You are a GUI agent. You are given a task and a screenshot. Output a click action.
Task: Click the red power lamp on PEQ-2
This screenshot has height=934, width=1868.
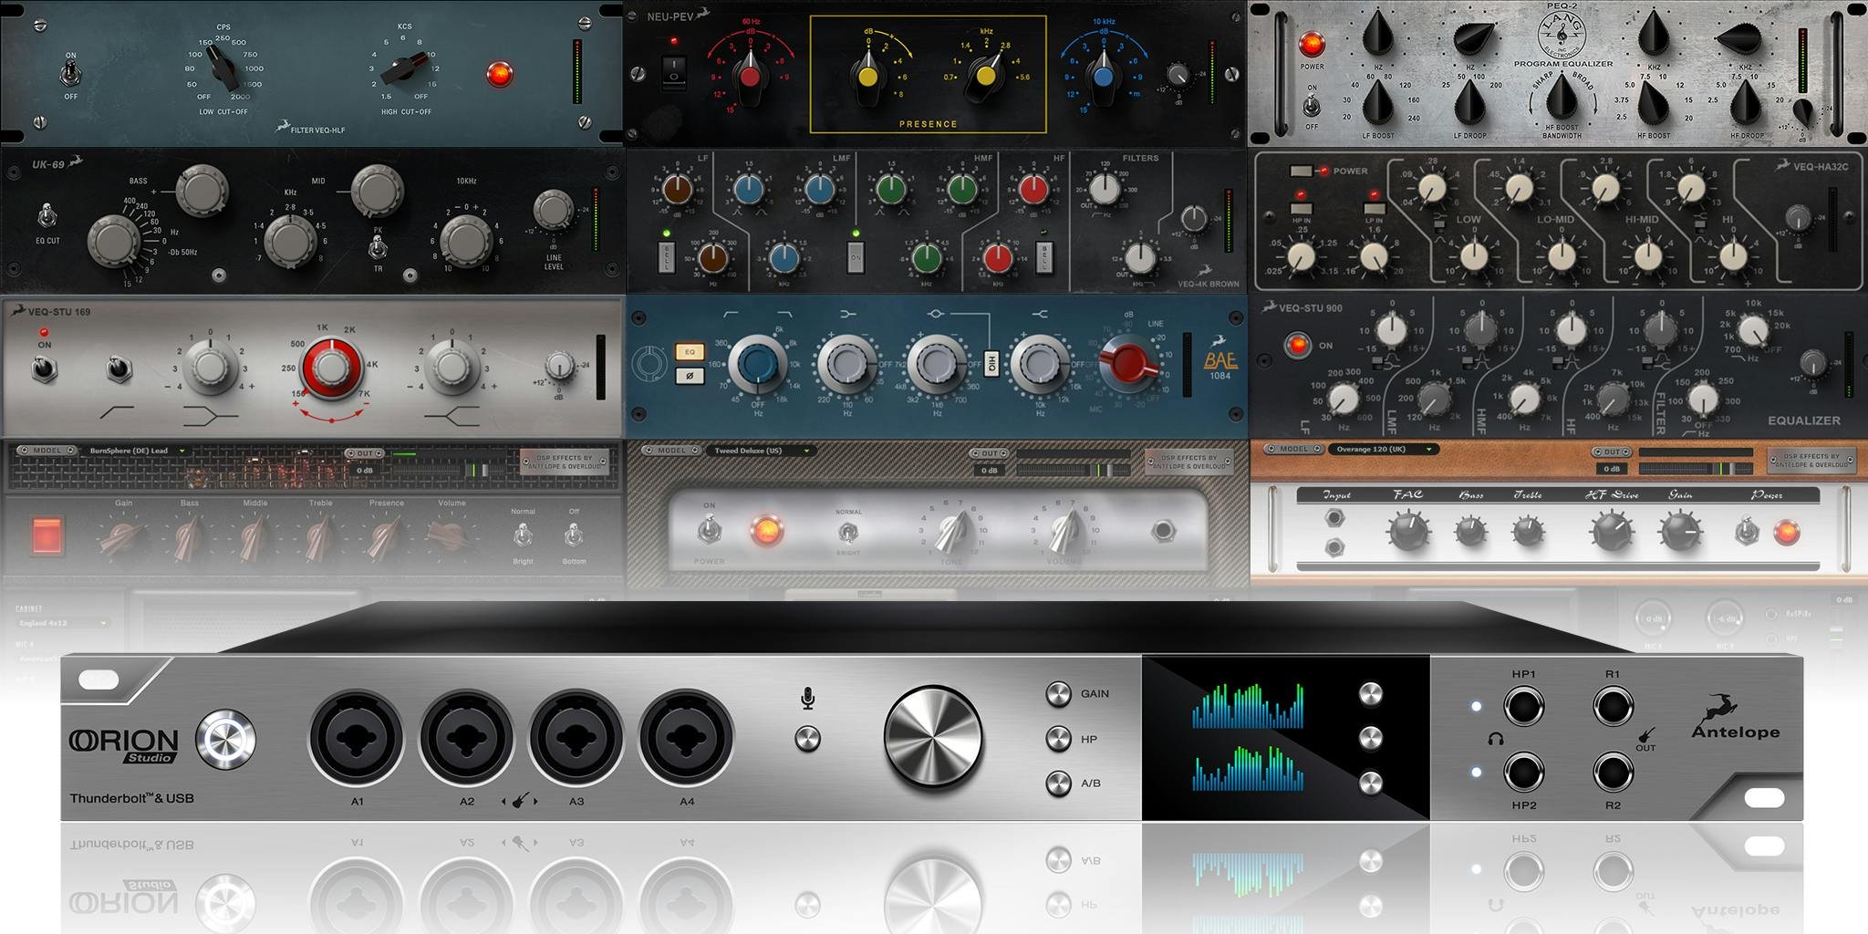(x=1312, y=44)
